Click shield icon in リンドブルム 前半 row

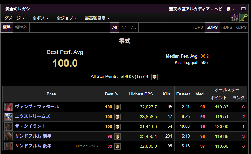click(x=117, y=136)
